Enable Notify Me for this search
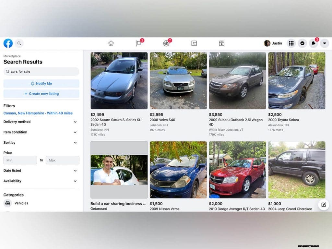 pyautogui.click(x=41, y=83)
